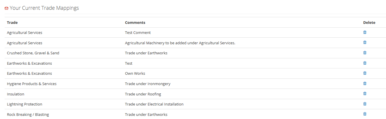This screenshot has height=119, width=386.
Task: Delete the Lightning Protection trade mapping
Action: (365, 104)
